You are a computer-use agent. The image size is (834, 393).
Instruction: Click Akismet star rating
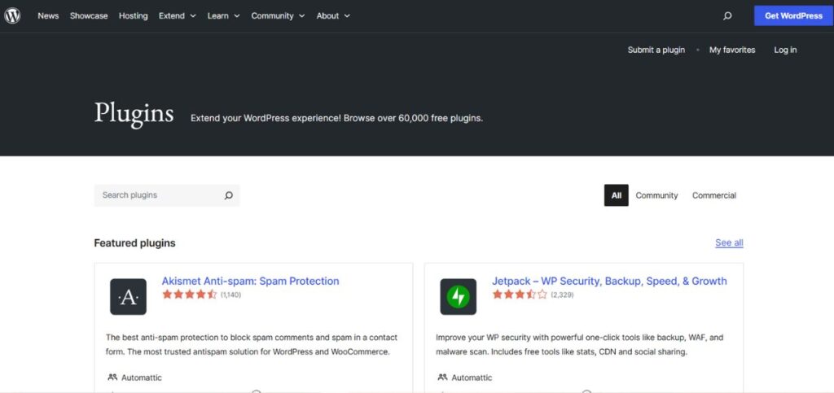[x=189, y=295]
